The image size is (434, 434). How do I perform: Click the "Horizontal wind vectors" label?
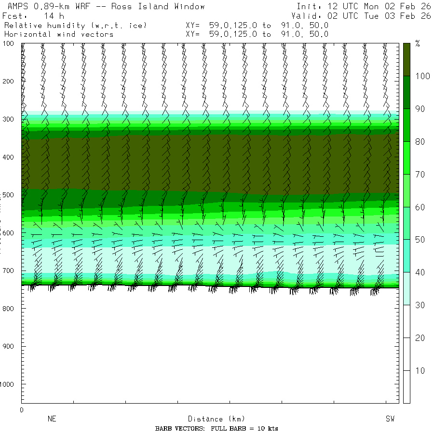click(x=59, y=34)
